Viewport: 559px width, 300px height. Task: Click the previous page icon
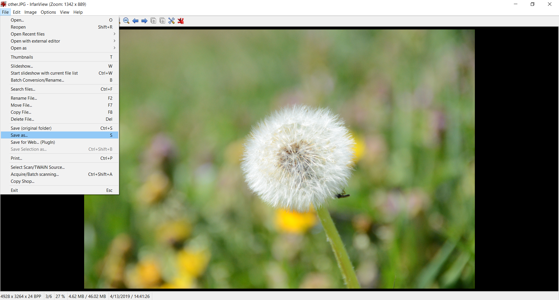tap(153, 21)
